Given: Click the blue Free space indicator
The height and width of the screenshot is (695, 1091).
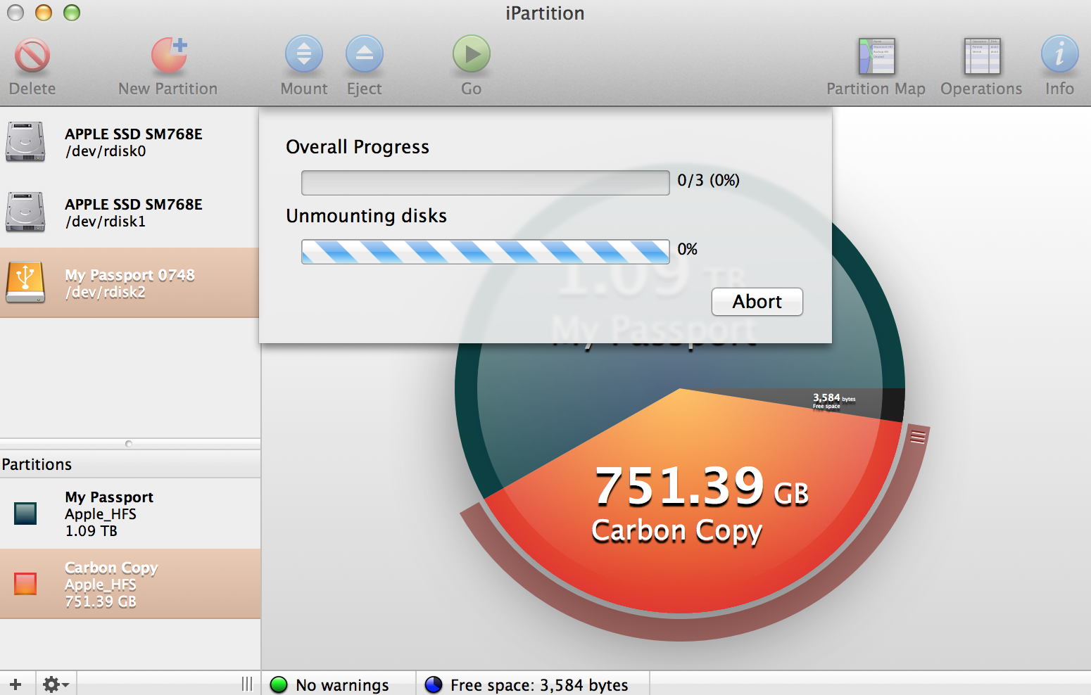Looking at the screenshot, I should click(x=434, y=684).
